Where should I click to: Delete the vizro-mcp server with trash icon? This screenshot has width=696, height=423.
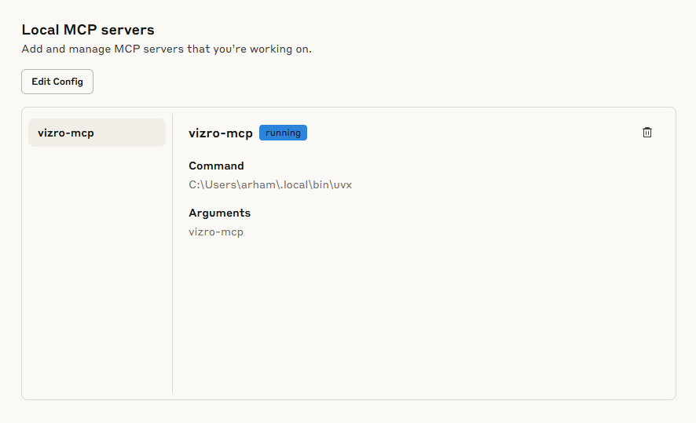pos(647,133)
